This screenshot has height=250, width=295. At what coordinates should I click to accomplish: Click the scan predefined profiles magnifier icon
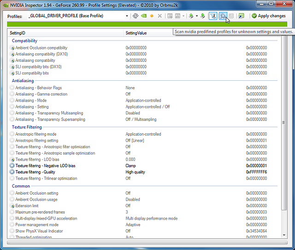[x=223, y=16]
